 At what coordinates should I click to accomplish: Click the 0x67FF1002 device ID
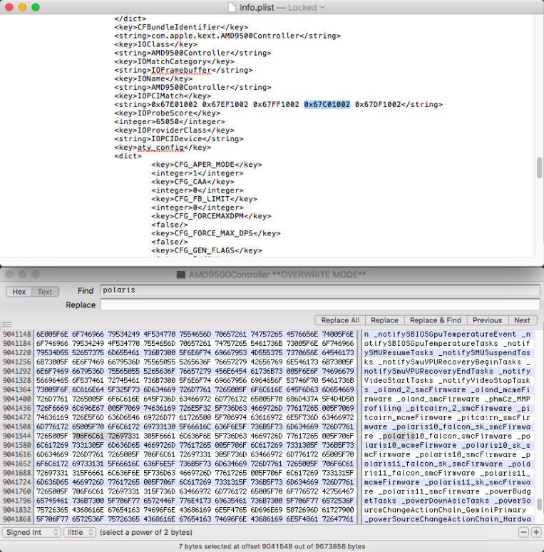pos(276,105)
